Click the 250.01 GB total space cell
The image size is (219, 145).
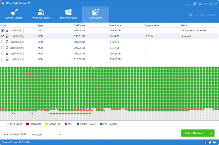(79, 36)
